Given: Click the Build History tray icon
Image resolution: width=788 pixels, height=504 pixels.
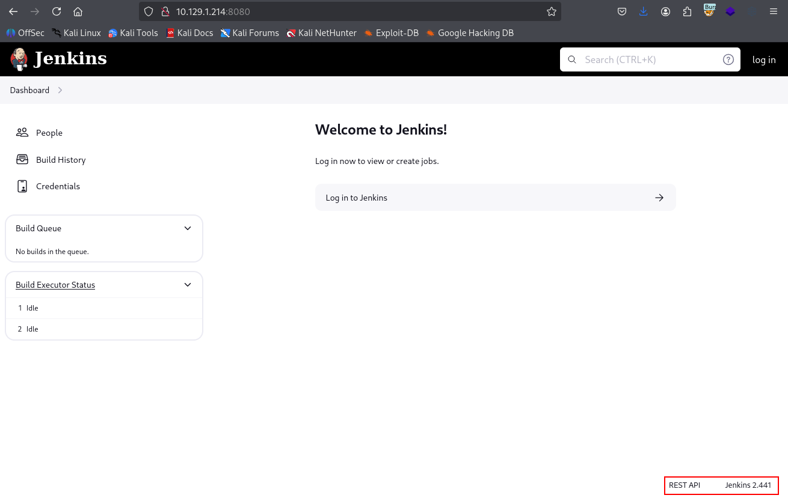Looking at the screenshot, I should point(22,159).
